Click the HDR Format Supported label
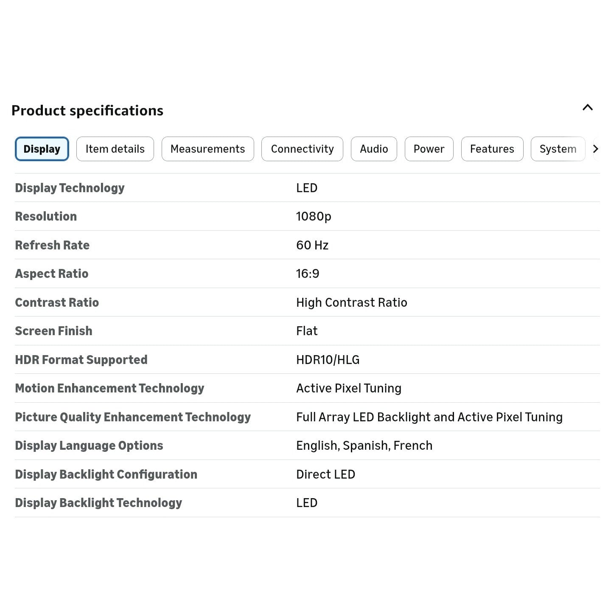Screen dimensions: 611x611 [81, 360]
